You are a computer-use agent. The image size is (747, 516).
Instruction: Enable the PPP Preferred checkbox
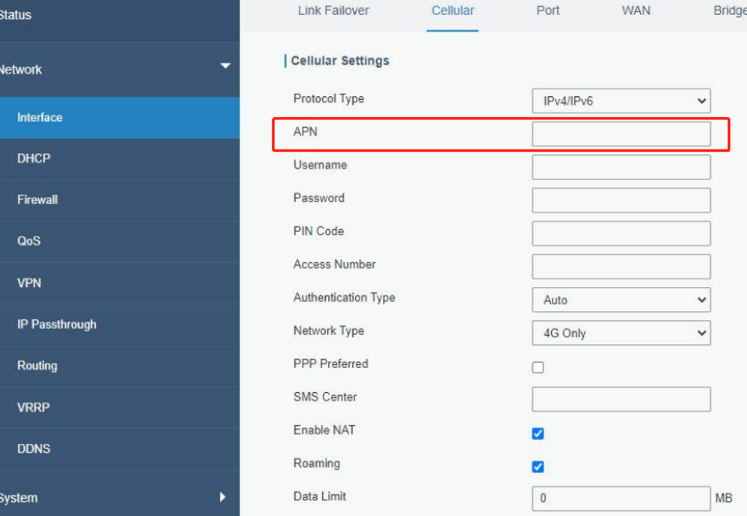pos(538,367)
